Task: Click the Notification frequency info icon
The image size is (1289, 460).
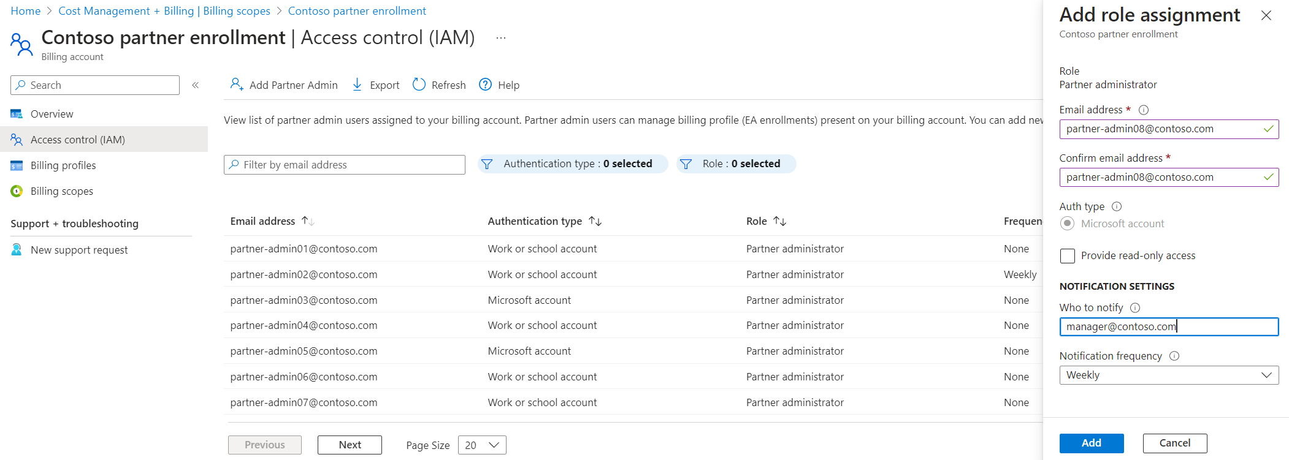Action: 1174,356
